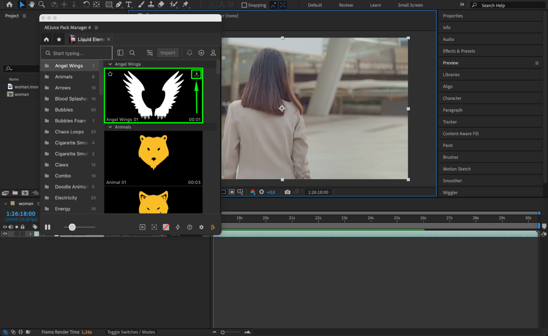Screen dimensions: 548x336
Task: Open AEJuice Pack Manager panel menu
Action: pos(96,28)
